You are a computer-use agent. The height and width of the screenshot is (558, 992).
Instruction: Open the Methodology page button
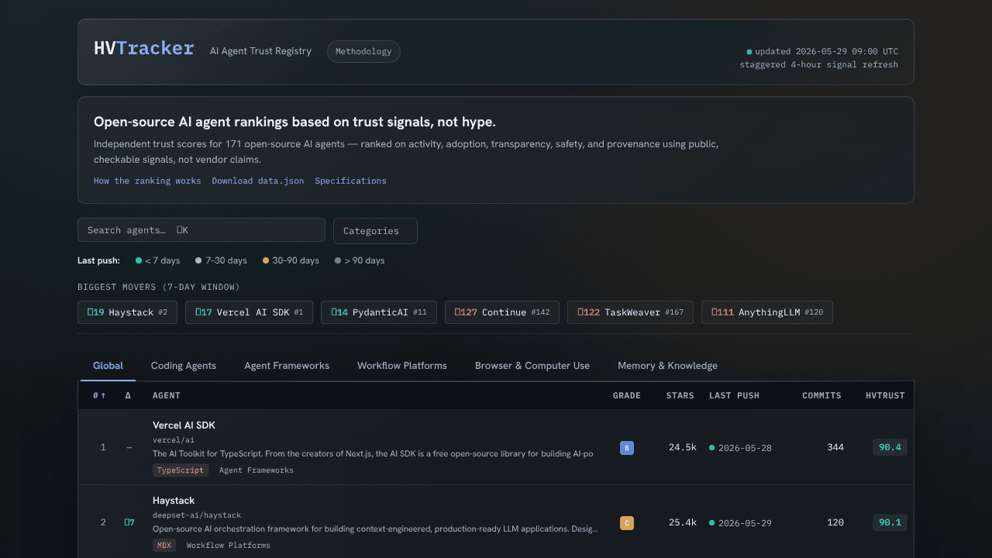(363, 51)
